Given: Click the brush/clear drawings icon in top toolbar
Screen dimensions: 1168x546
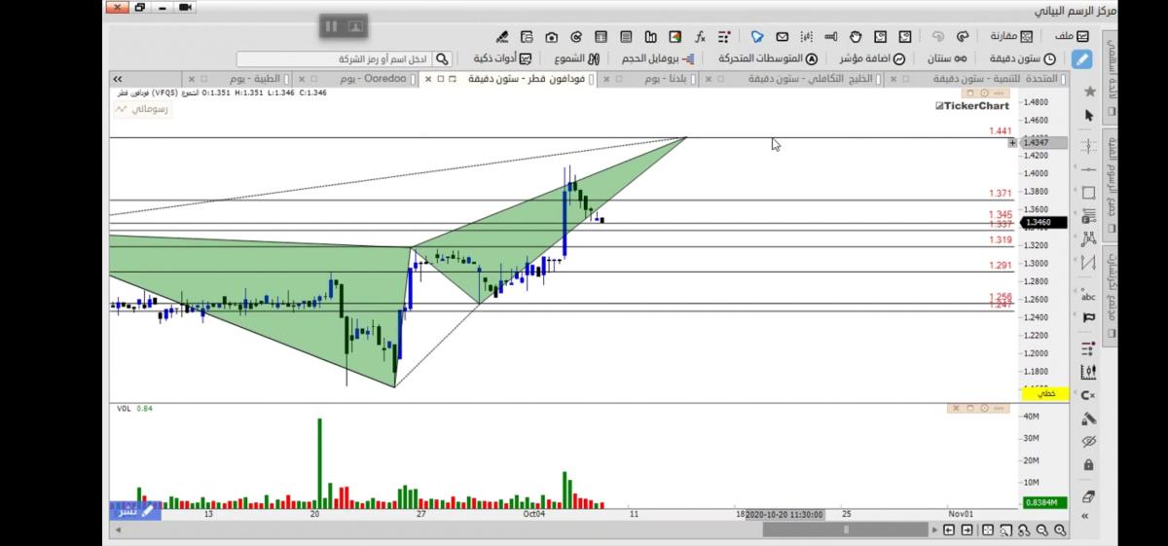Looking at the screenshot, I should coord(502,36).
